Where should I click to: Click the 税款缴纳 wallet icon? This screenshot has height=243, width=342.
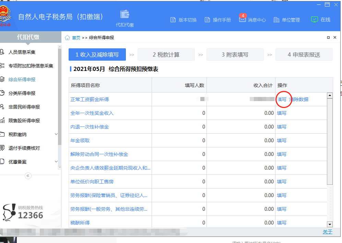coord(2,134)
